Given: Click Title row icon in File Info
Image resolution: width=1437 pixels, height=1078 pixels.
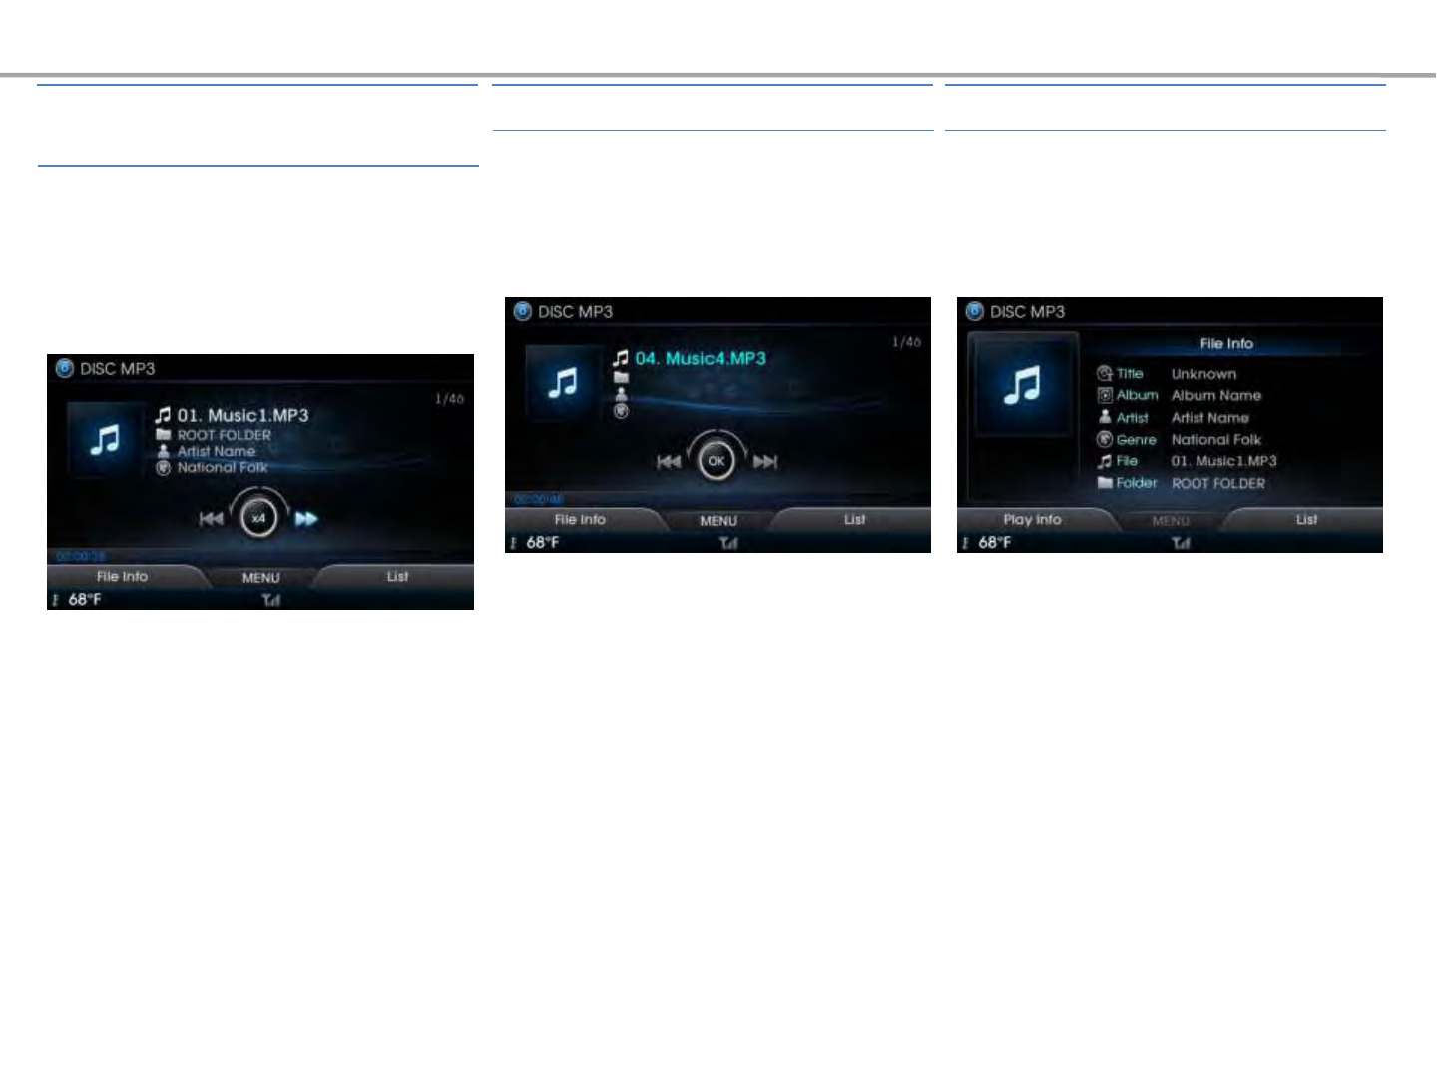Looking at the screenshot, I should [1105, 373].
